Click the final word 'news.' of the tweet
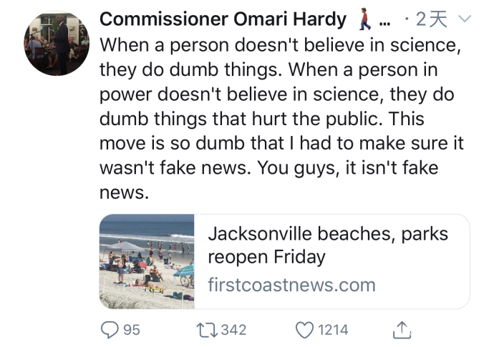 (x=123, y=192)
